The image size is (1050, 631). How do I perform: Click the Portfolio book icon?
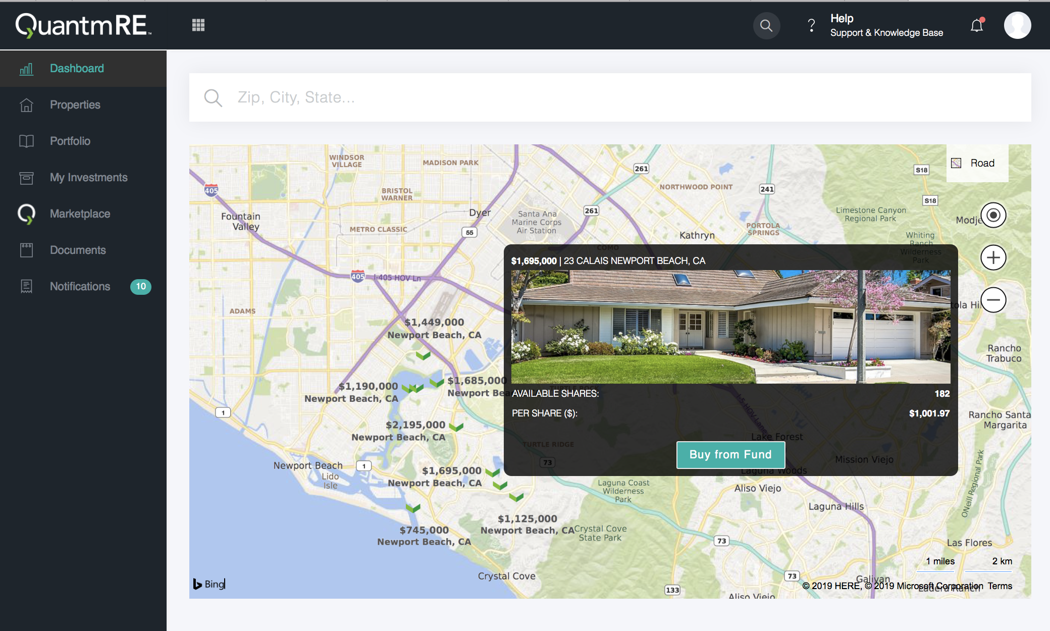(26, 141)
